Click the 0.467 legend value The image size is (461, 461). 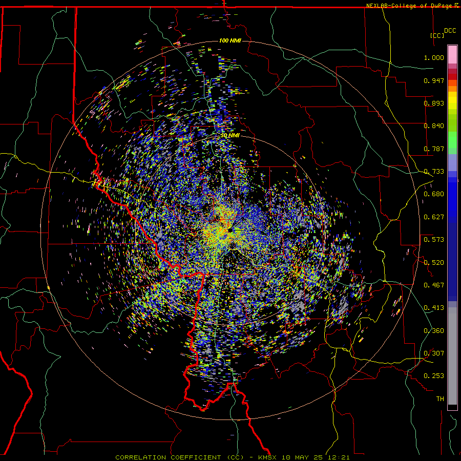point(434,285)
